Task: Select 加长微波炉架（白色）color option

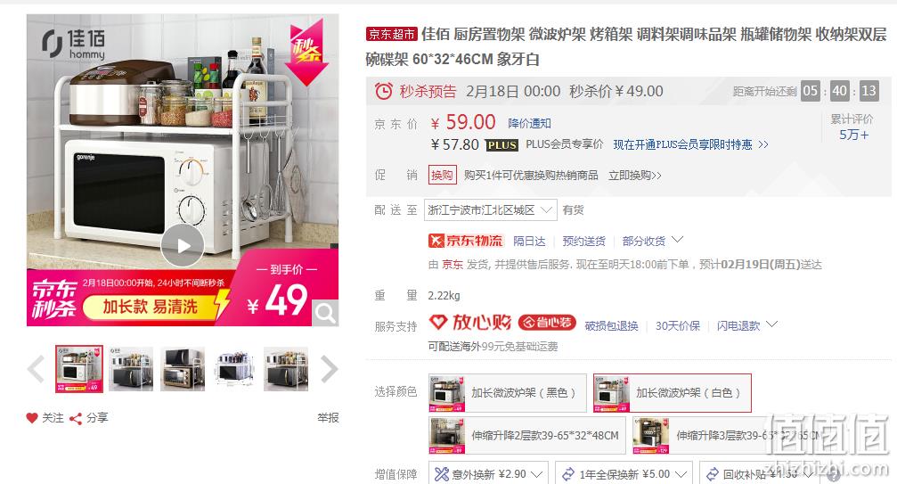Action: coord(673,393)
